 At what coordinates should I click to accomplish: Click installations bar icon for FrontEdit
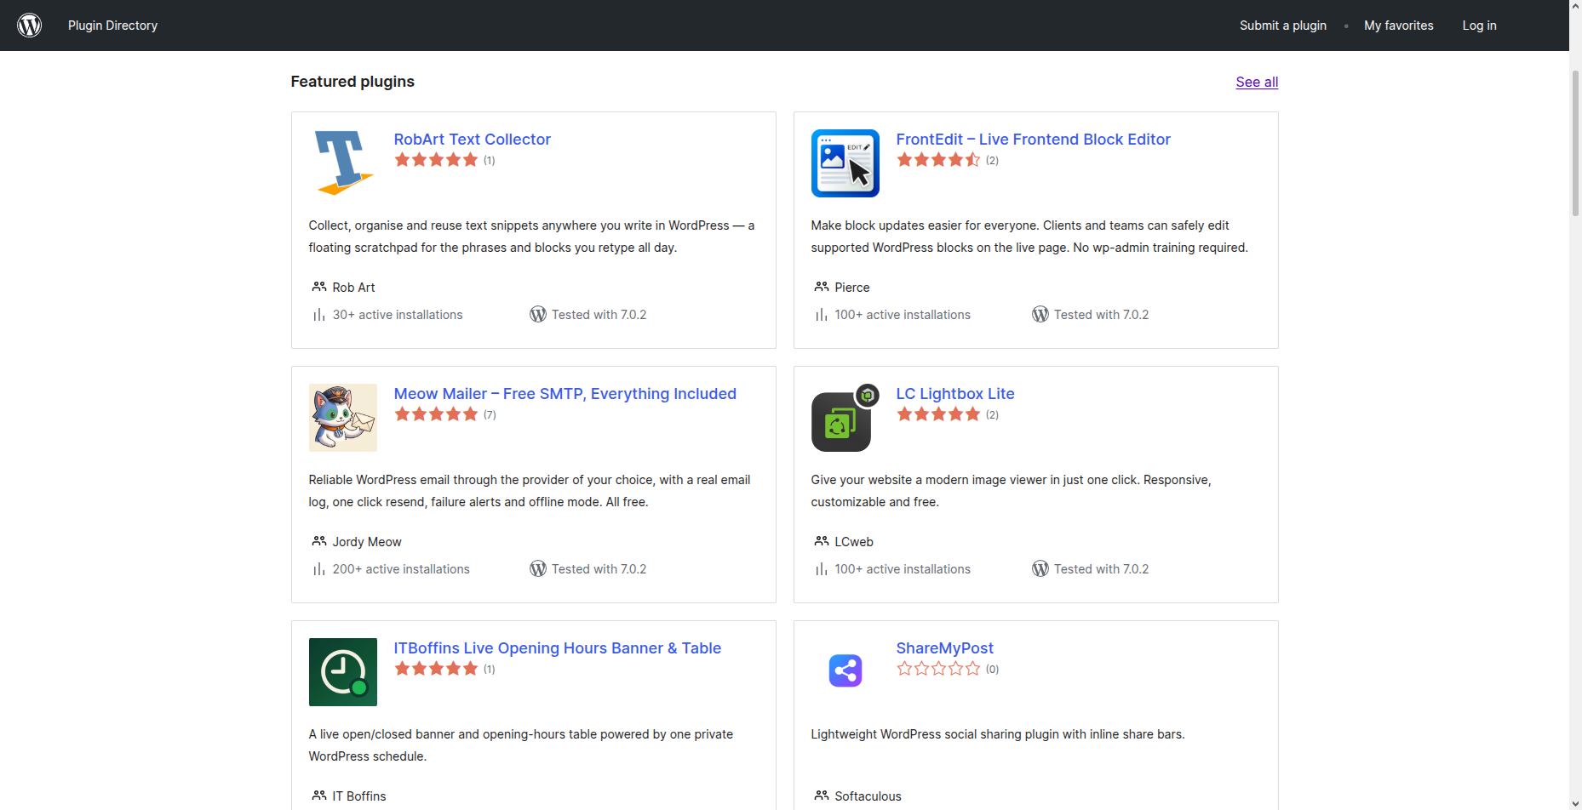[822, 315]
